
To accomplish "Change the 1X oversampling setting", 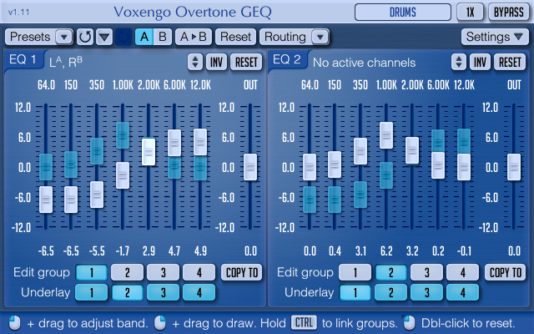I will (471, 13).
